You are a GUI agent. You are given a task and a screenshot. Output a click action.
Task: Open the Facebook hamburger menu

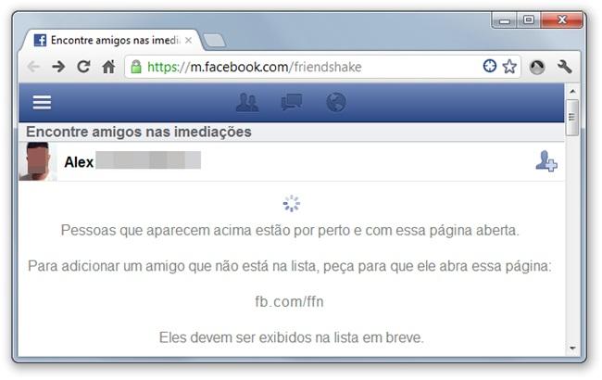click(42, 102)
